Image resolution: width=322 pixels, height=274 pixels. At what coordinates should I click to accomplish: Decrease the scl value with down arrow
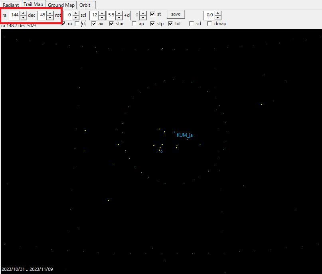coord(101,18)
